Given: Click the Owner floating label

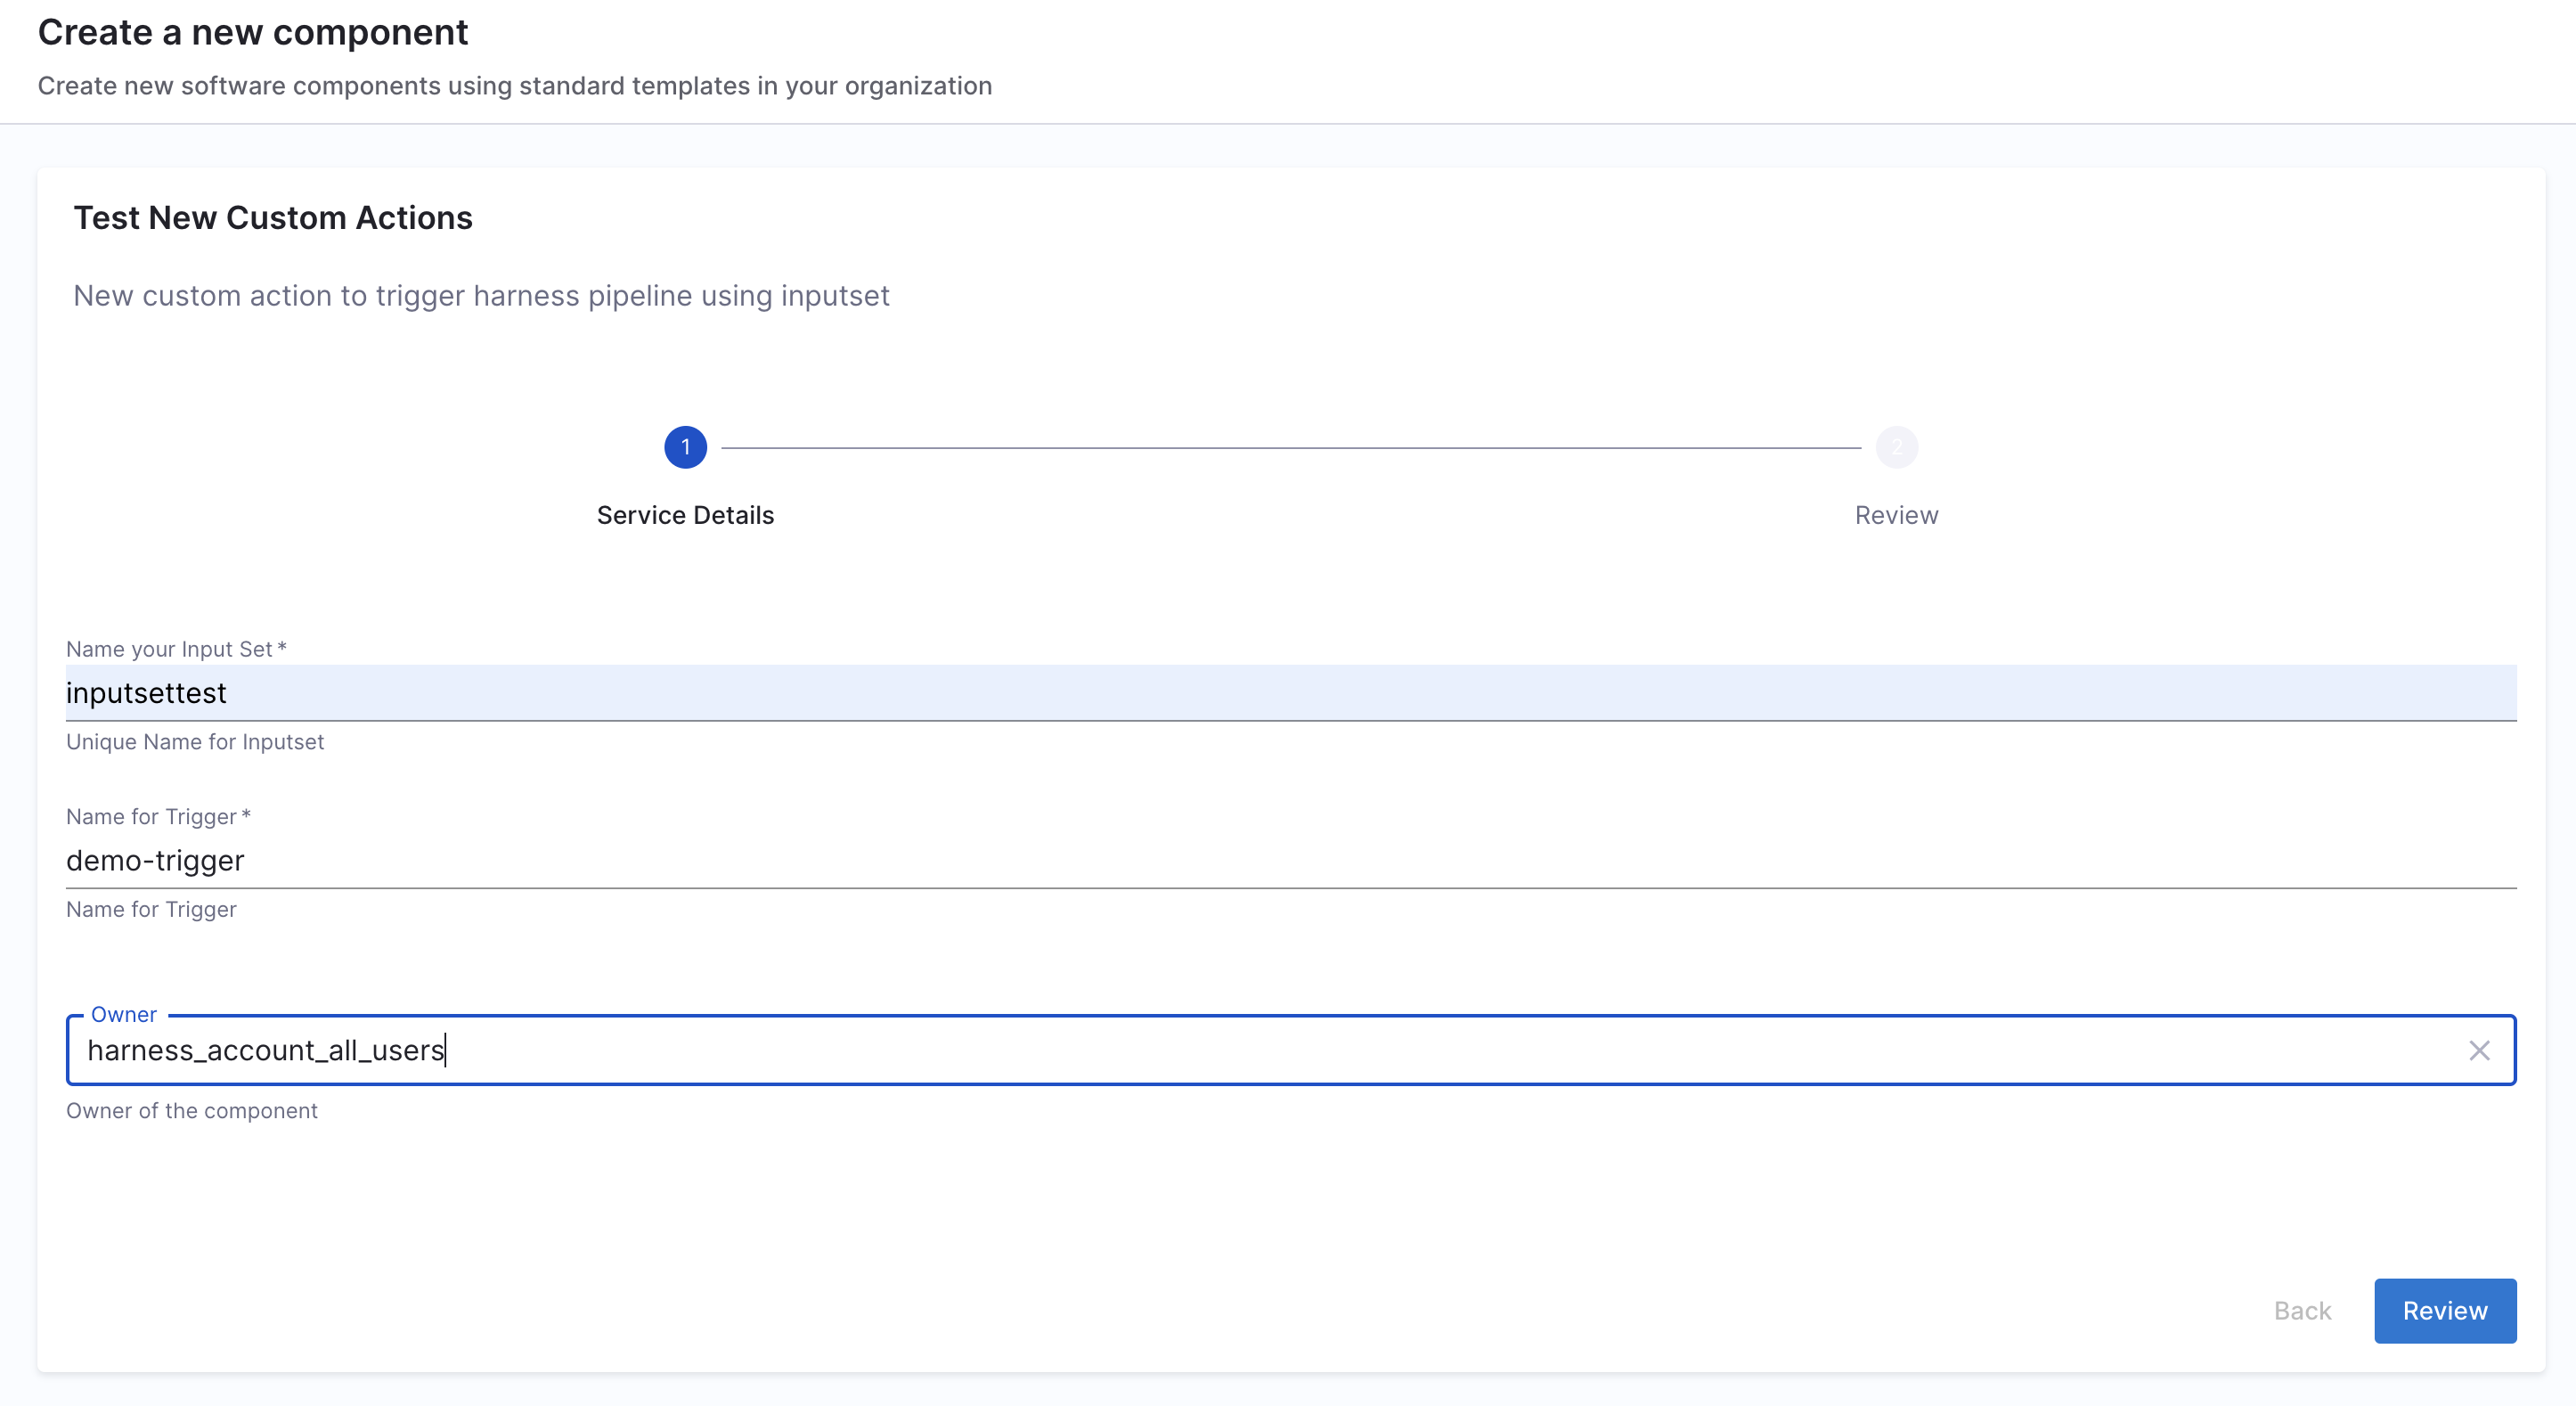Looking at the screenshot, I should 123,1014.
